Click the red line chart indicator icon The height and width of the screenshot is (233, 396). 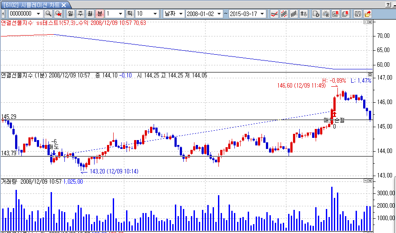[x=274, y=14]
